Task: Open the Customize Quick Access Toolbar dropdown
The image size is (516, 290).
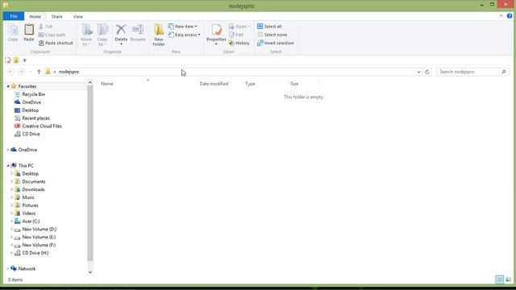Action: [25, 60]
